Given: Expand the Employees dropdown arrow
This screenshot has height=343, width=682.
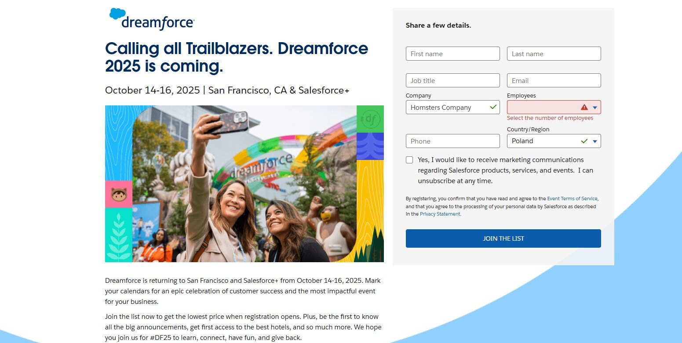Looking at the screenshot, I should point(594,107).
